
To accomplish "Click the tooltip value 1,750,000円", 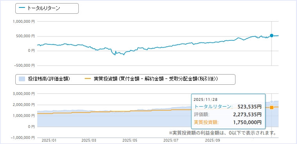I will (x=247, y=122).
